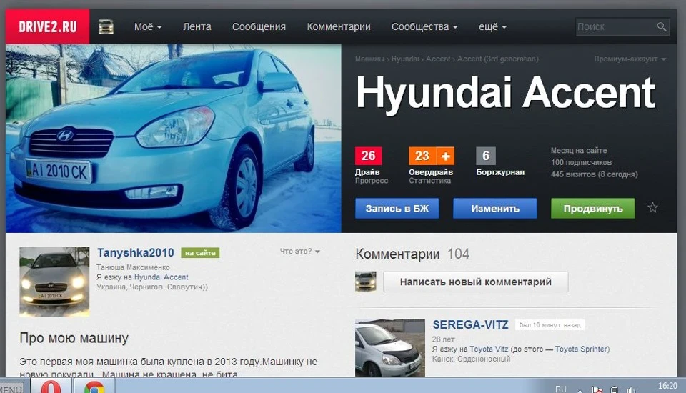Viewport: 686px width, 393px height.
Task: Open the Бортжурнал label link
Action: pos(500,172)
